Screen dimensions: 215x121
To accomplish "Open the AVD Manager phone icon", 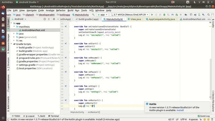I will (199, 14).
